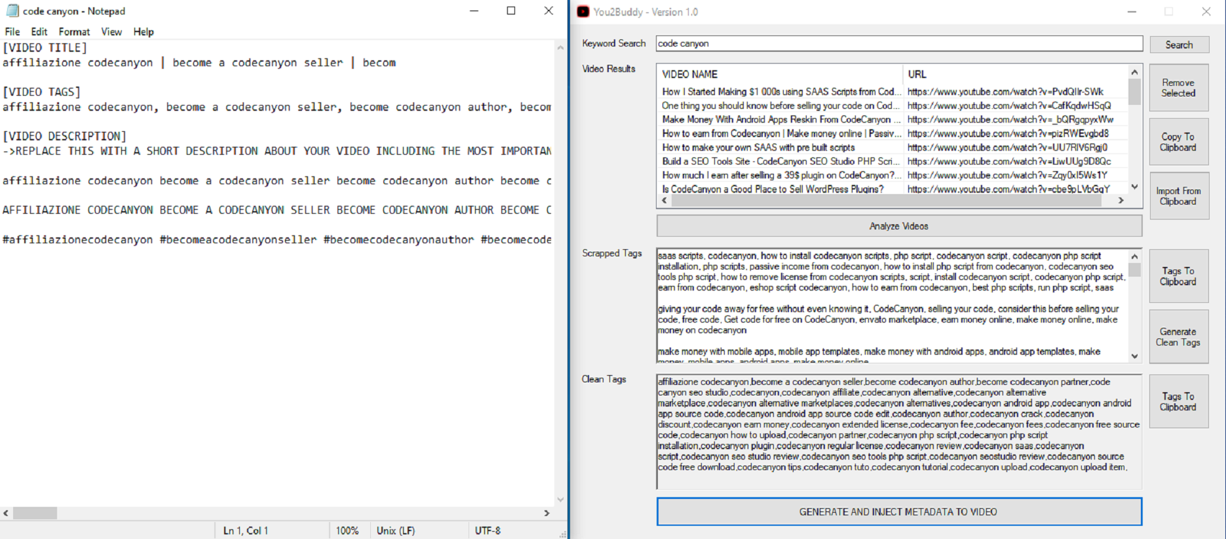Image resolution: width=1226 pixels, height=539 pixels.
Task: Click Tags To Clipboard beside Scrapped Tags
Action: pyautogui.click(x=1179, y=276)
